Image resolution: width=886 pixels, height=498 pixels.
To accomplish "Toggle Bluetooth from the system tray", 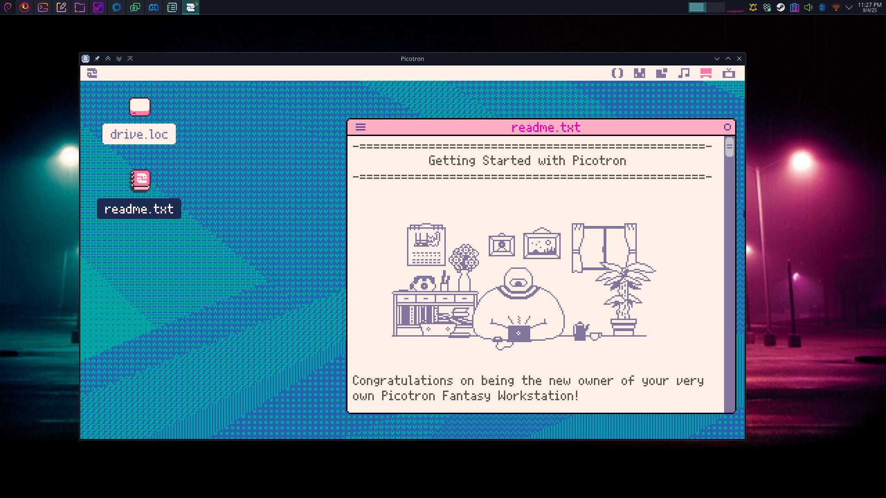I will point(822,7).
